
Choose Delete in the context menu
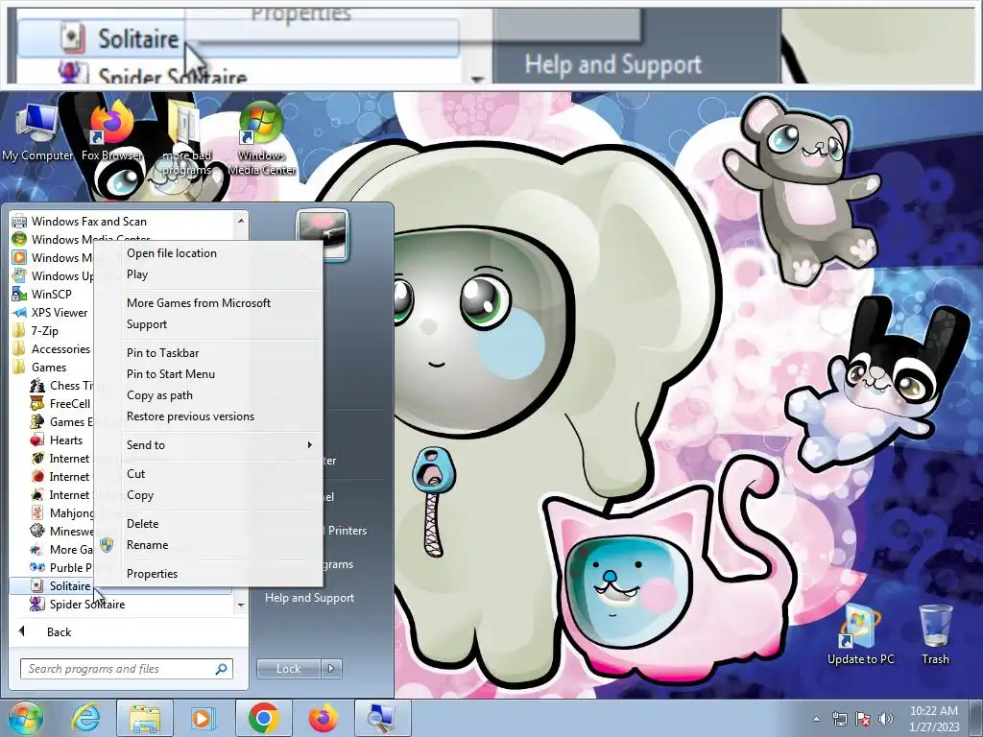click(x=208, y=524)
